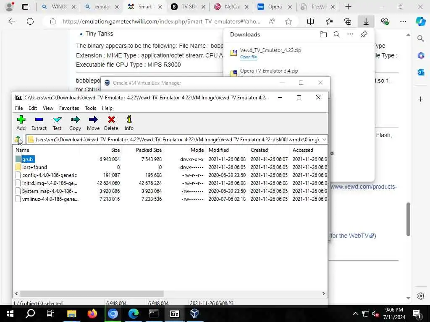Open the Favorites list icon in Edge toolbar
The image size is (430, 322).
point(329,21)
